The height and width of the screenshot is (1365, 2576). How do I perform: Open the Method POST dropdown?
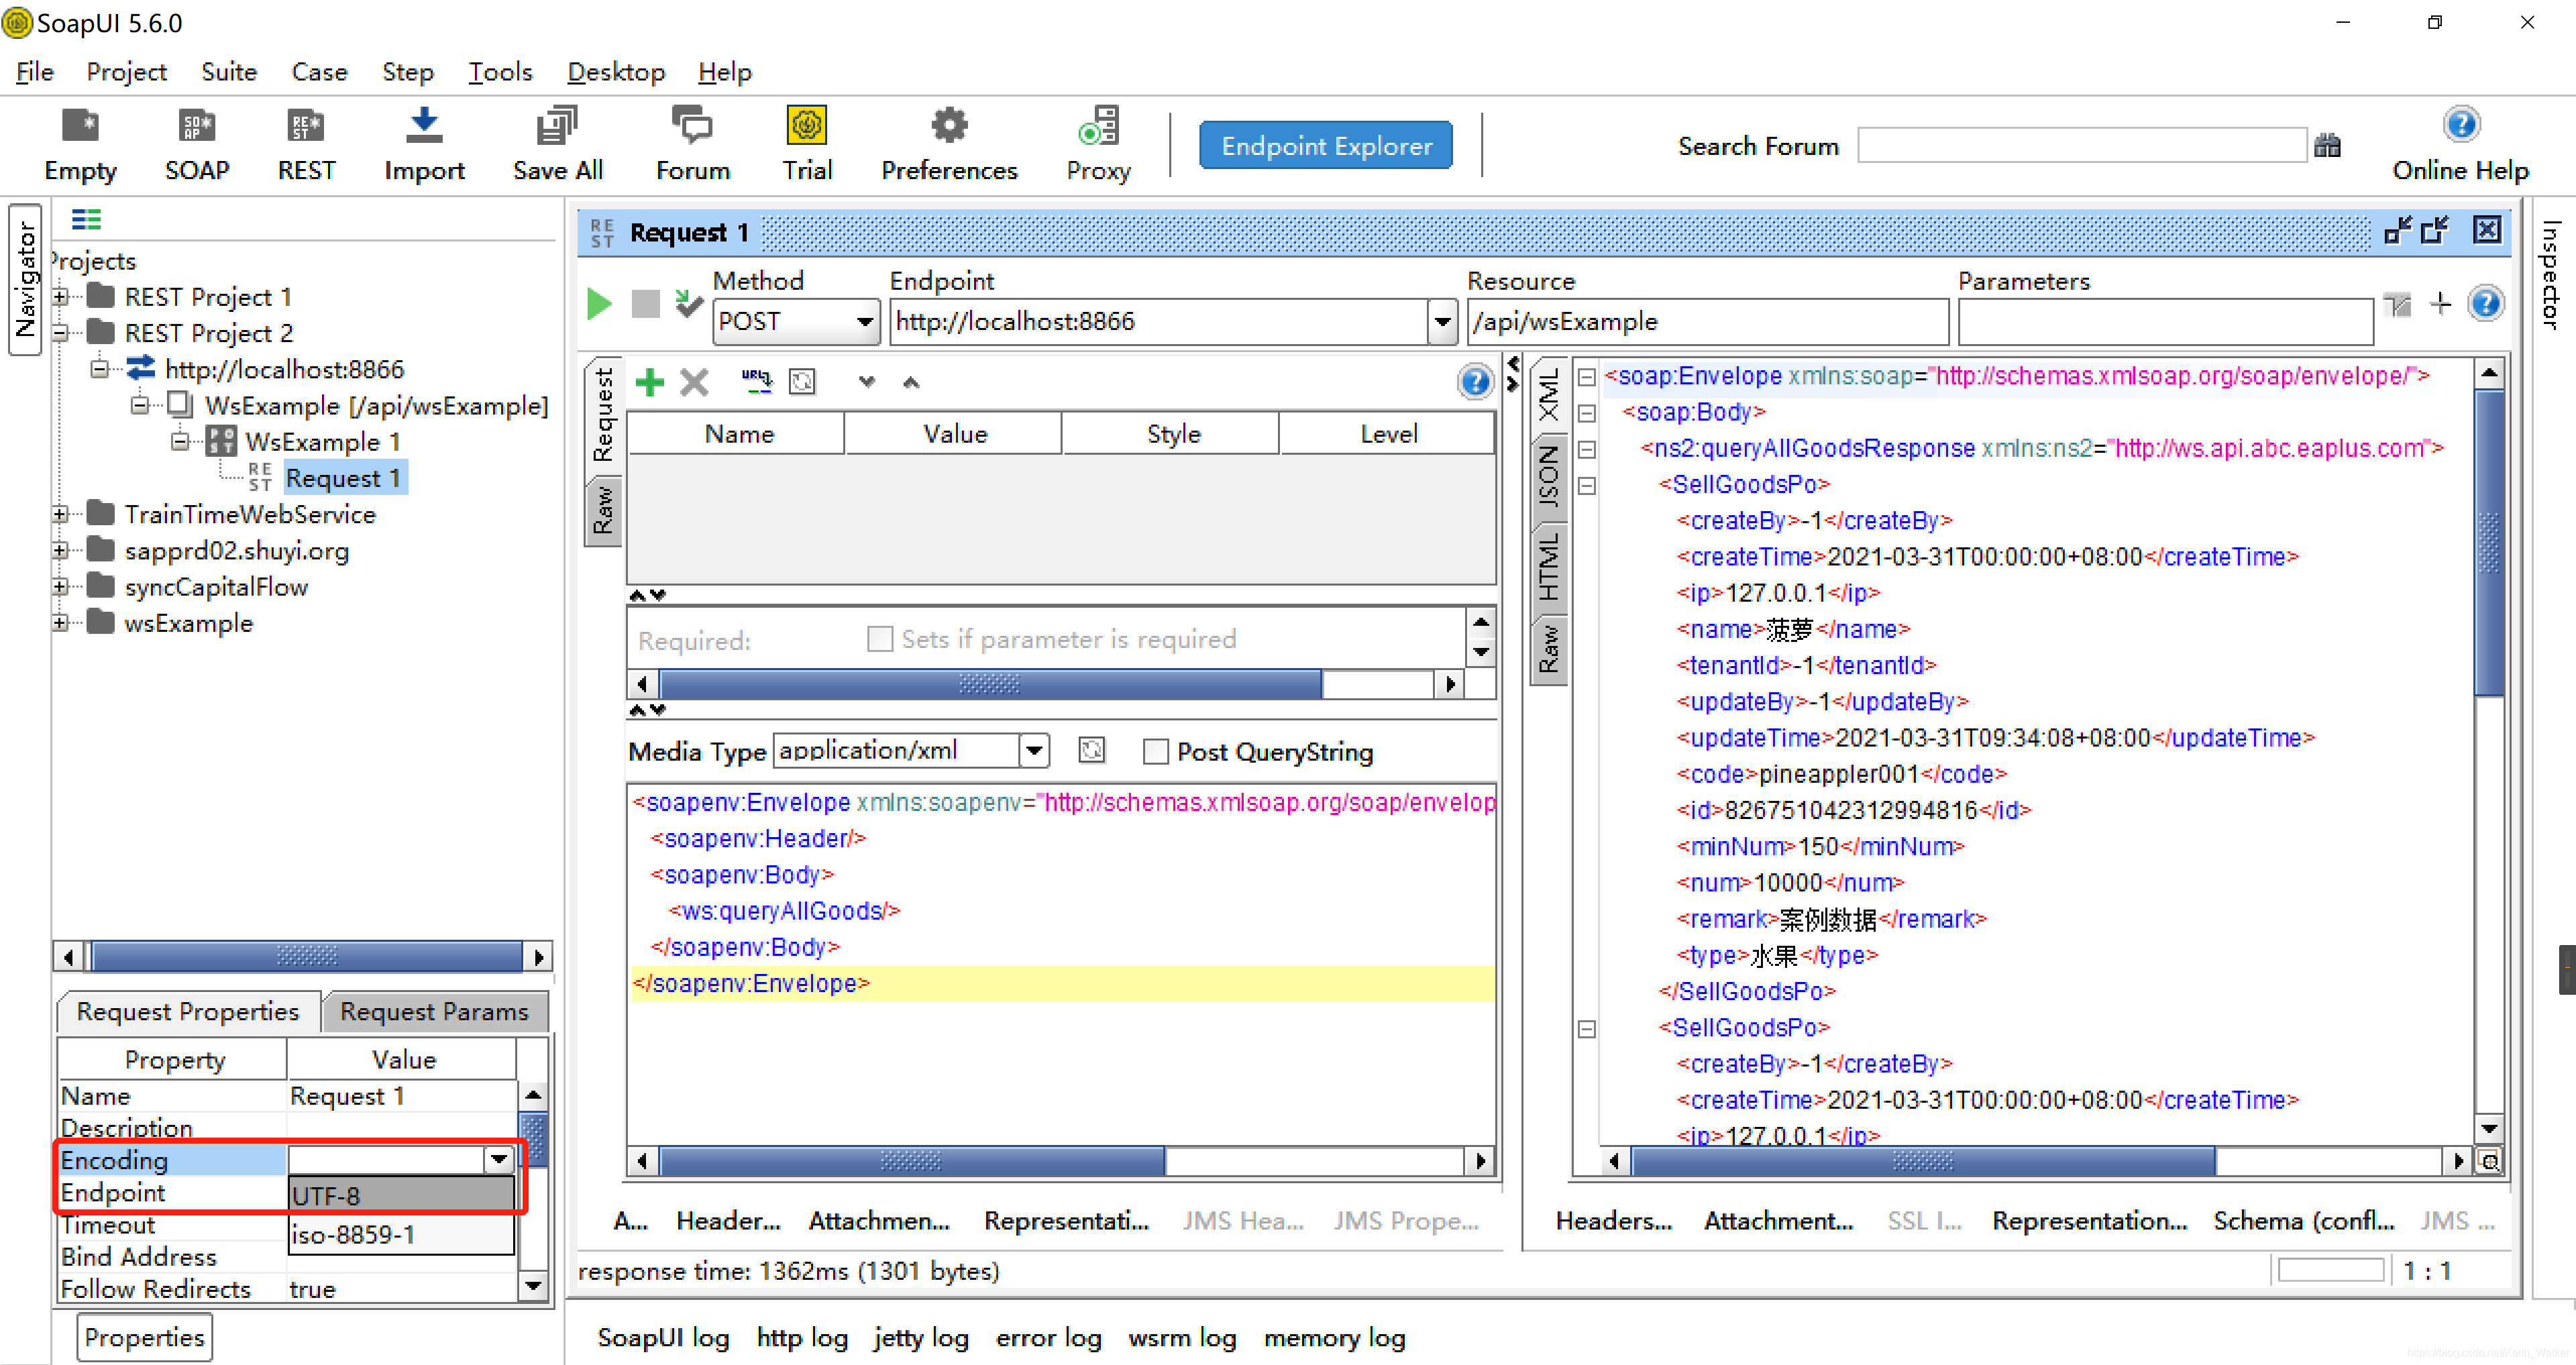pos(864,322)
